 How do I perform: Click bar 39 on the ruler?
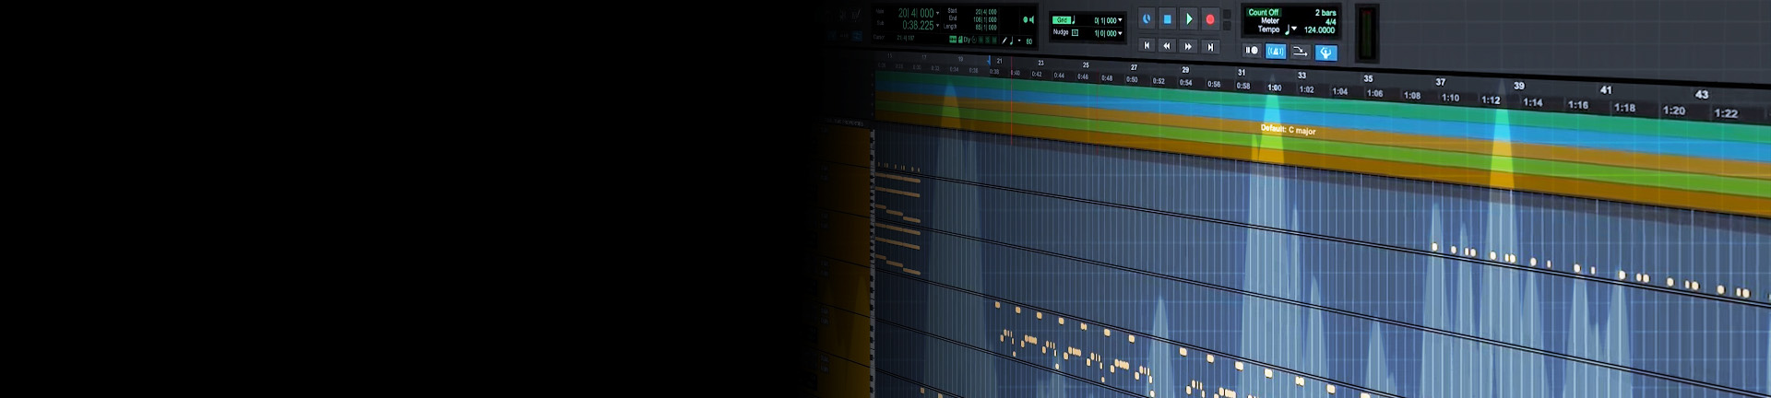point(1519,86)
